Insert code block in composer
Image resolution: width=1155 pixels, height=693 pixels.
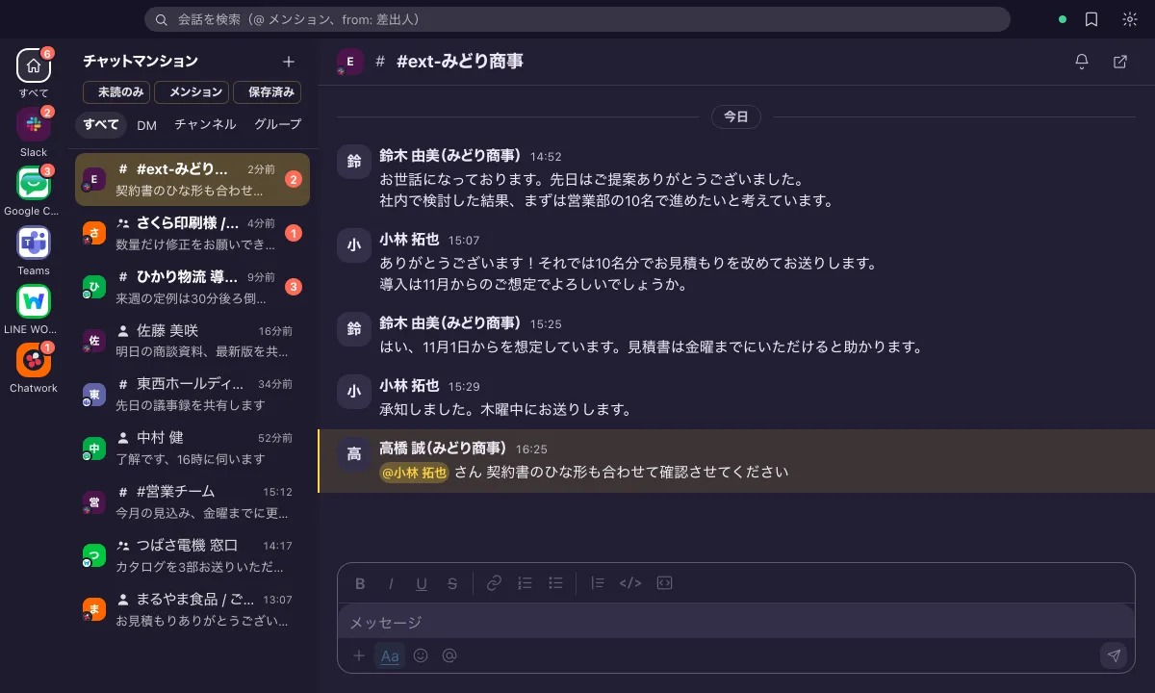(x=664, y=583)
